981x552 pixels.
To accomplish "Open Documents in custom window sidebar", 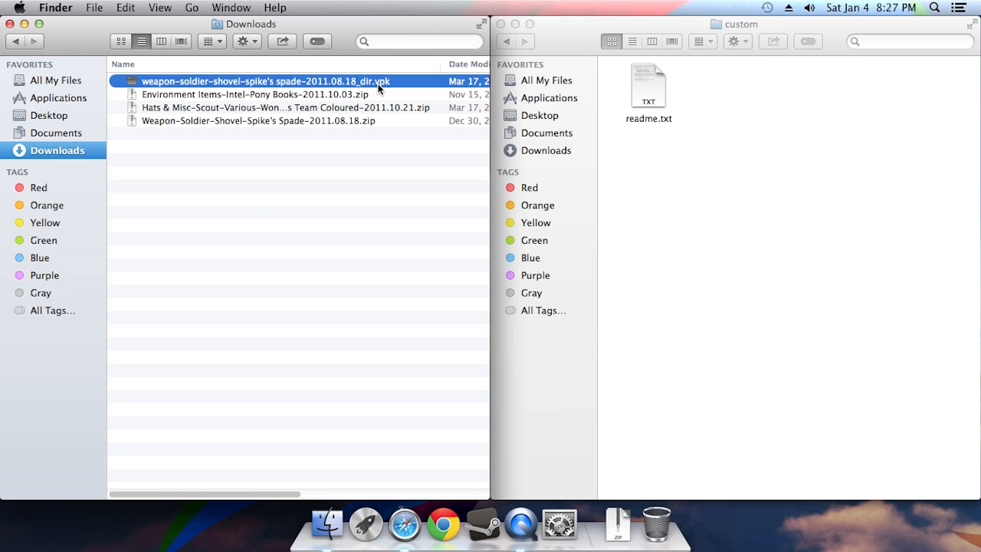I will (544, 133).
